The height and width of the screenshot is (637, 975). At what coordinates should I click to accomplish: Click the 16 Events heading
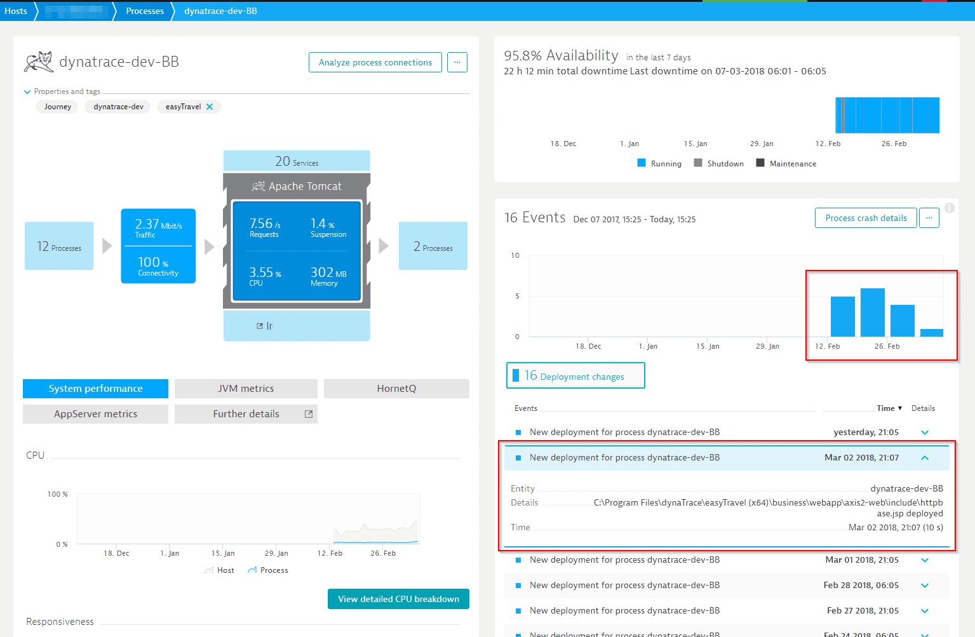pyautogui.click(x=535, y=218)
